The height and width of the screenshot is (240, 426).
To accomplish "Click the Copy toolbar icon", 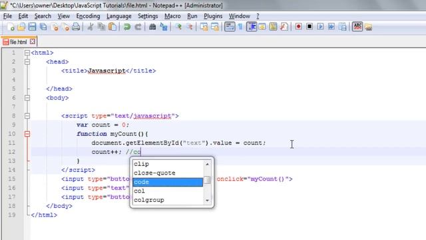I will 101,27.
